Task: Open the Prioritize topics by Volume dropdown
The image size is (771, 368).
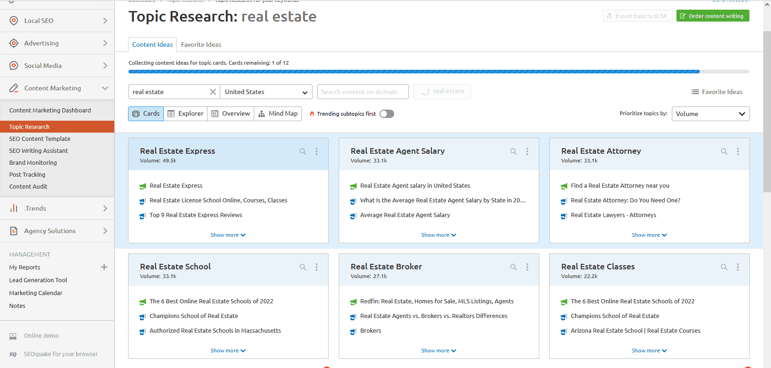Action: pyautogui.click(x=710, y=114)
